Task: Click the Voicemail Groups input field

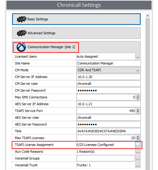Action: point(106,158)
